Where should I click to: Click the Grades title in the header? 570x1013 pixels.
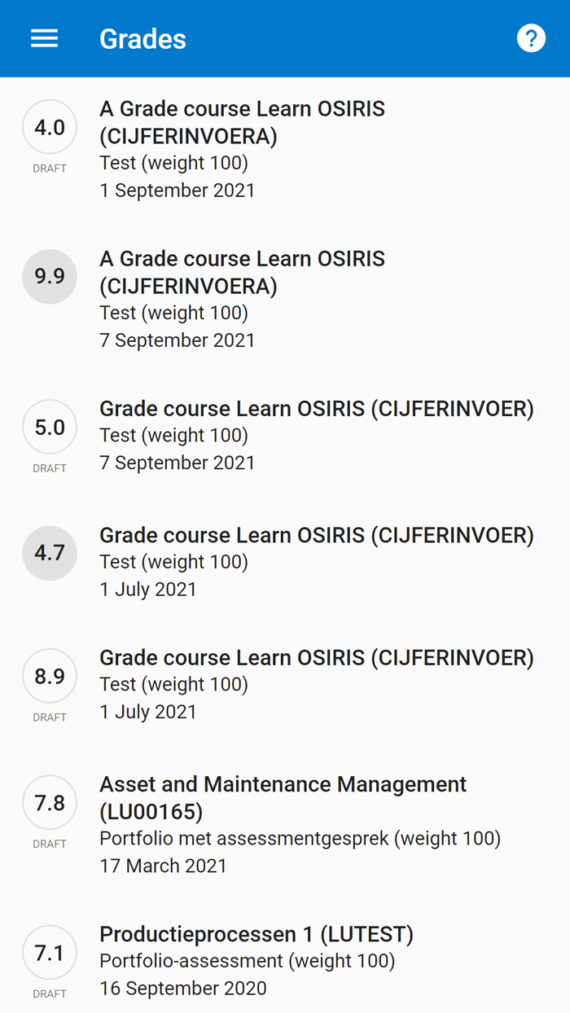(142, 38)
